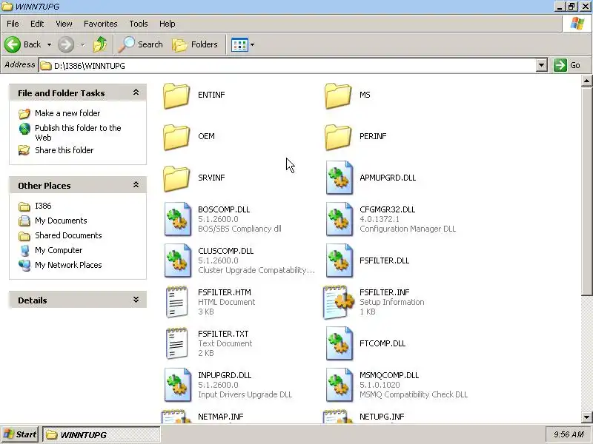Select the FSFILTER.DLL file icon
Viewport: 593px width, 444px height.
(339, 260)
